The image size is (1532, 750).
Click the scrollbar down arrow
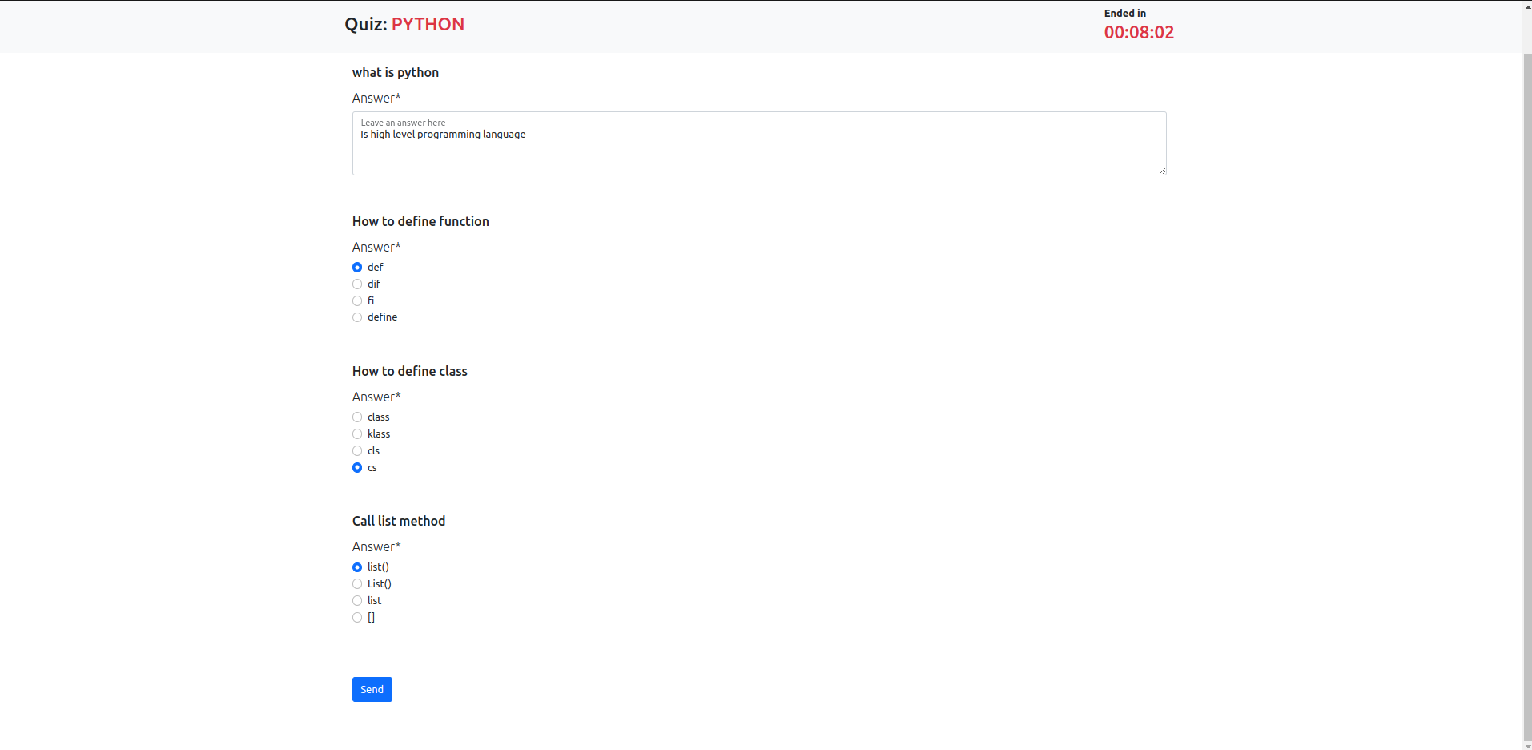click(1526, 744)
